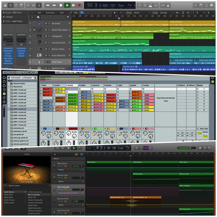
Task: Open the Mixer icon in Logic
Action: (34, 5)
